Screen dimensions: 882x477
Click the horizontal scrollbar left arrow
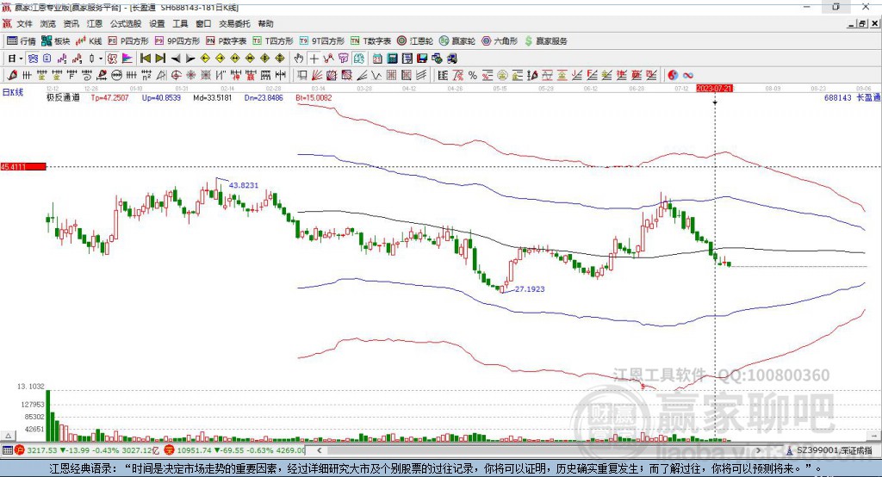[320, 450]
